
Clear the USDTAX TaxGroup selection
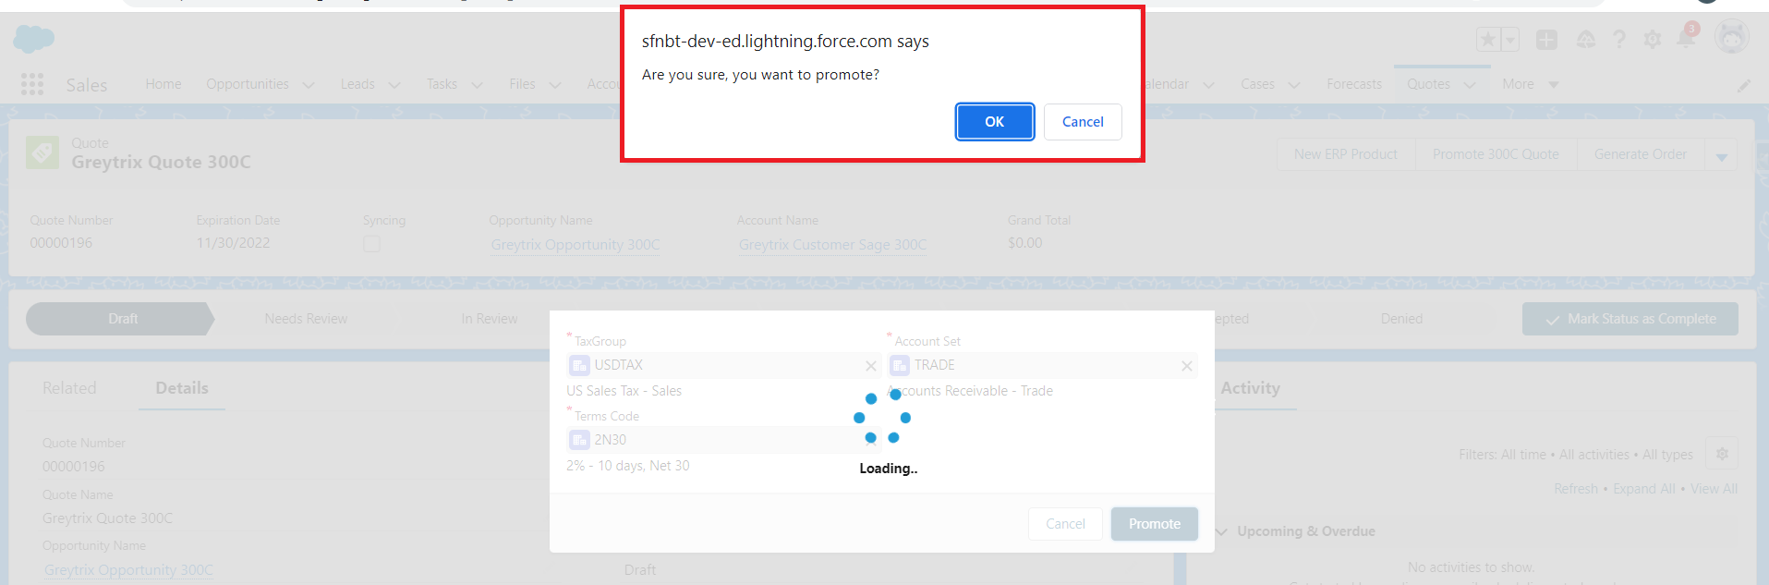[871, 366]
